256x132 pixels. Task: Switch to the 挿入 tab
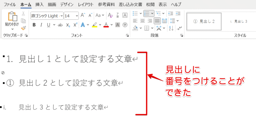coord(39,4)
